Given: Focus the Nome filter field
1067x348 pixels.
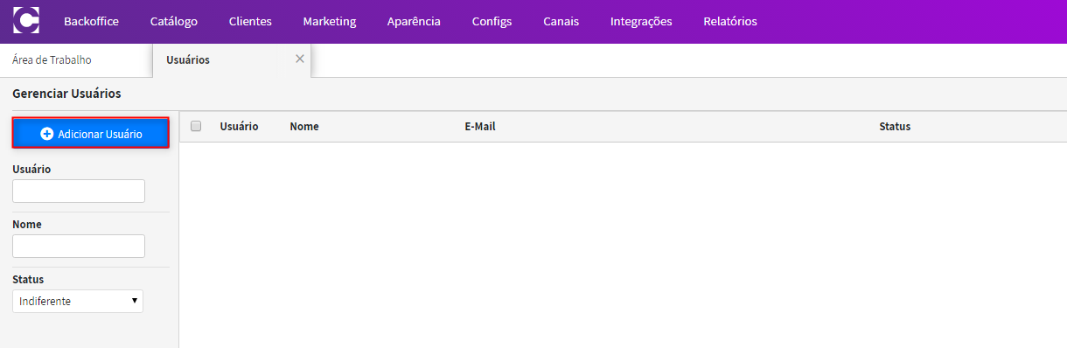Looking at the screenshot, I should 79,246.
